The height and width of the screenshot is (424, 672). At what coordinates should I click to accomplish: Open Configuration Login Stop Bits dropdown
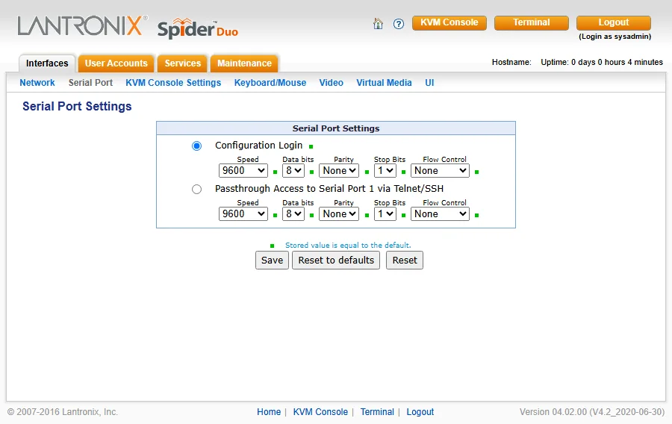click(x=385, y=170)
